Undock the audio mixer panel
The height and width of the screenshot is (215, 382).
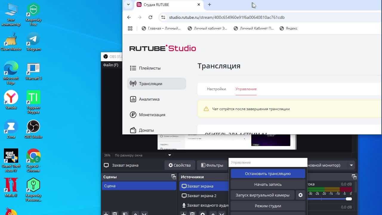(354, 177)
